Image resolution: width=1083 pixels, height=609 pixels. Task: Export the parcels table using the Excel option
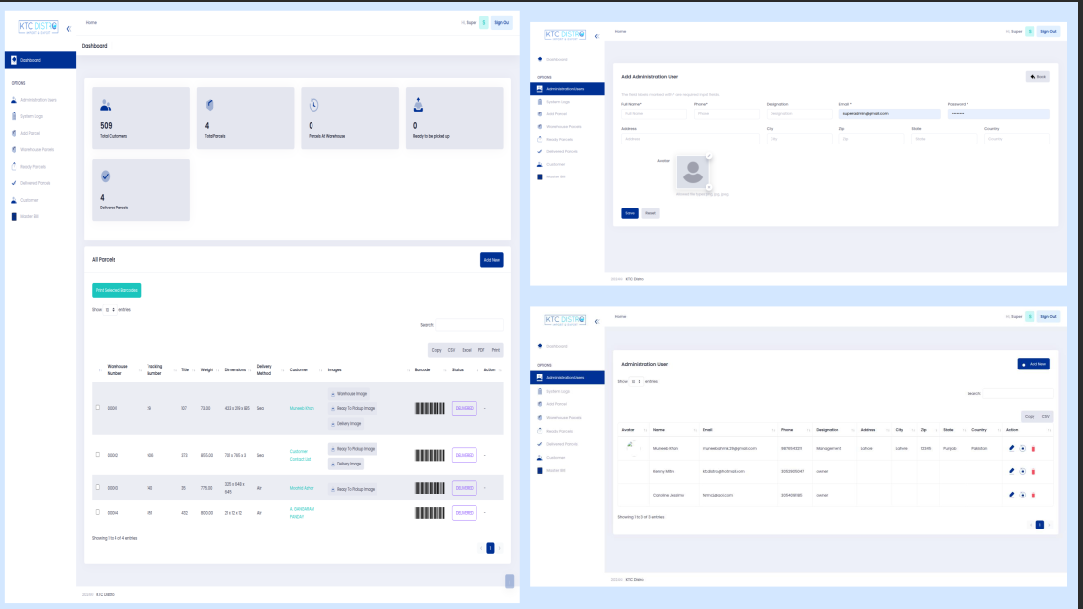click(x=466, y=350)
